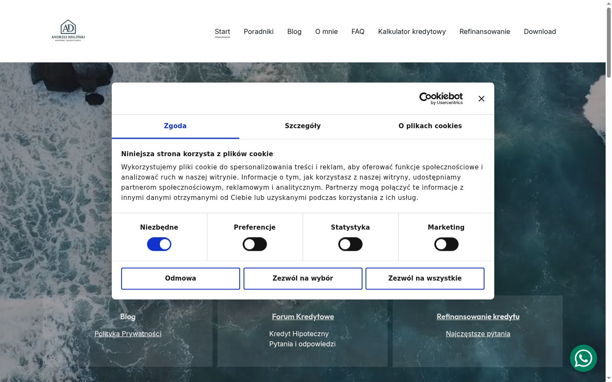Open the Start menu item

tap(222, 31)
